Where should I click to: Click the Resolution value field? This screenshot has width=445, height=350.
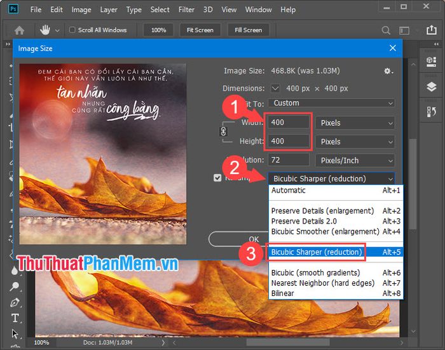click(x=289, y=160)
